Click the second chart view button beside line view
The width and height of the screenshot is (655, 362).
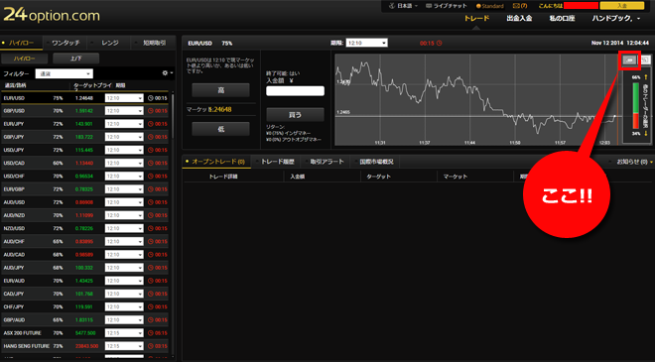pyautogui.click(x=645, y=60)
